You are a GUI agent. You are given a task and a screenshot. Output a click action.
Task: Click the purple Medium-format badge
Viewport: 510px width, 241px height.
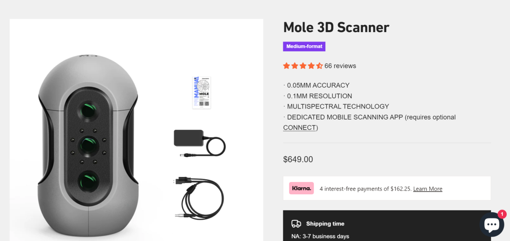[304, 47]
